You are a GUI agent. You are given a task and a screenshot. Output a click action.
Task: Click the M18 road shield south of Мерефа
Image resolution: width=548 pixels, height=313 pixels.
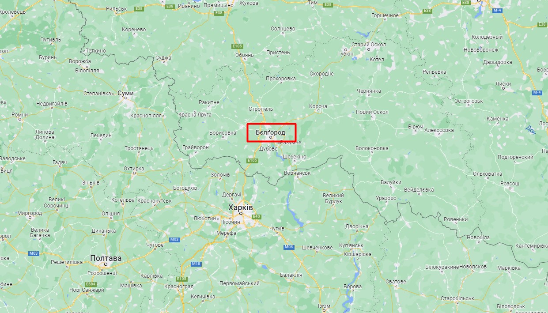(196, 264)
